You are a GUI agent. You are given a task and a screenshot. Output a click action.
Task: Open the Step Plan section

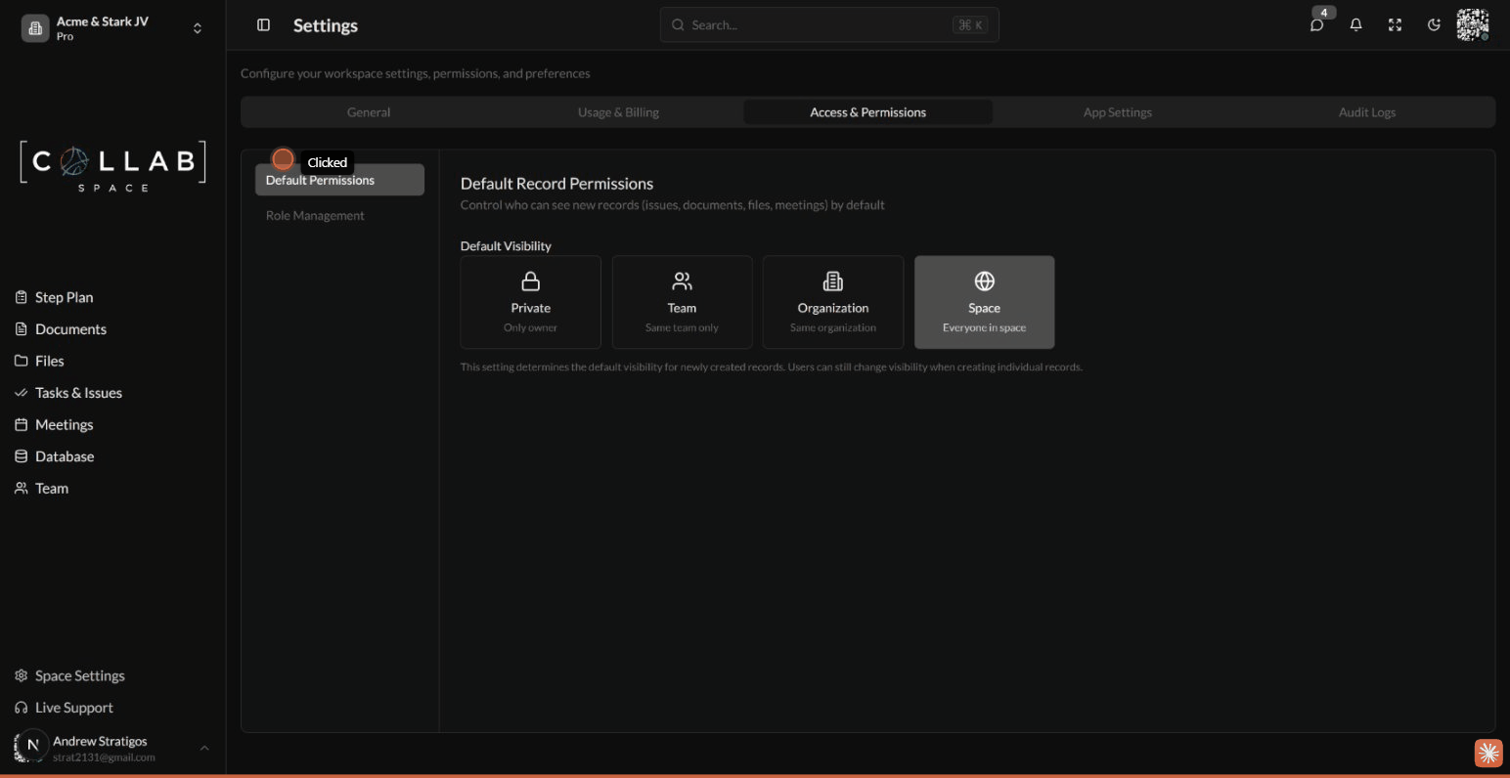point(22,297)
